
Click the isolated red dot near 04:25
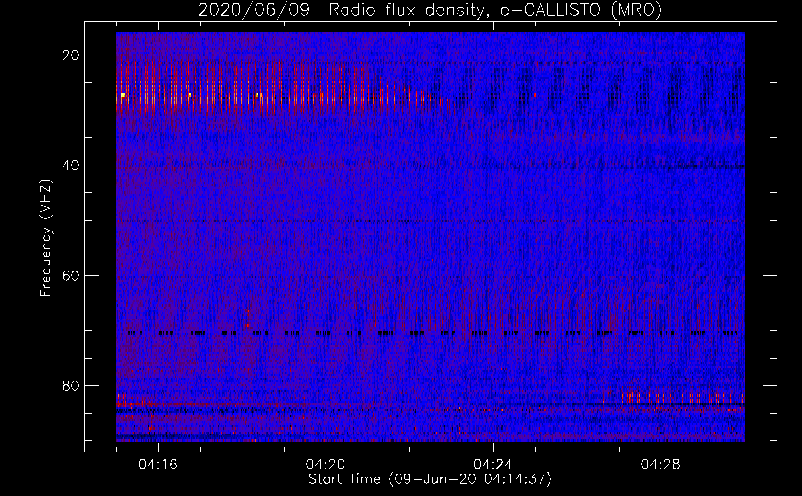(x=535, y=95)
